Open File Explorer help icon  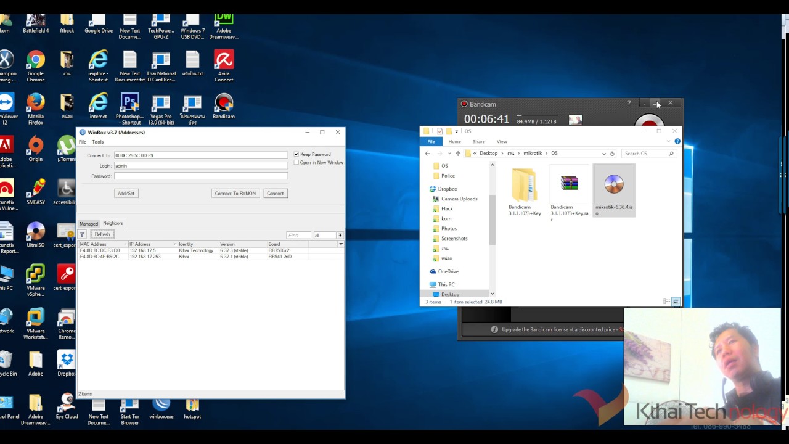tap(677, 141)
